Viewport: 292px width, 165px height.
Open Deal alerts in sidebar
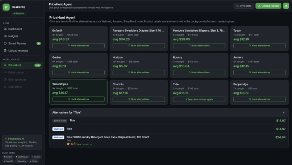pyautogui.click(x=22, y=87)
